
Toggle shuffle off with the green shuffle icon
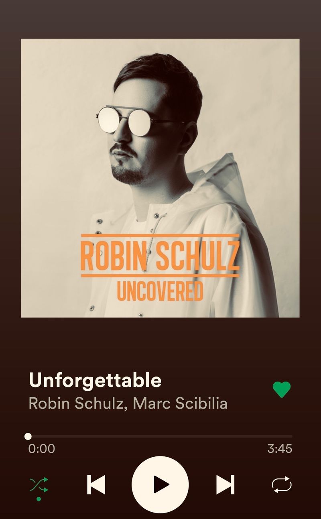coord(39,485)
